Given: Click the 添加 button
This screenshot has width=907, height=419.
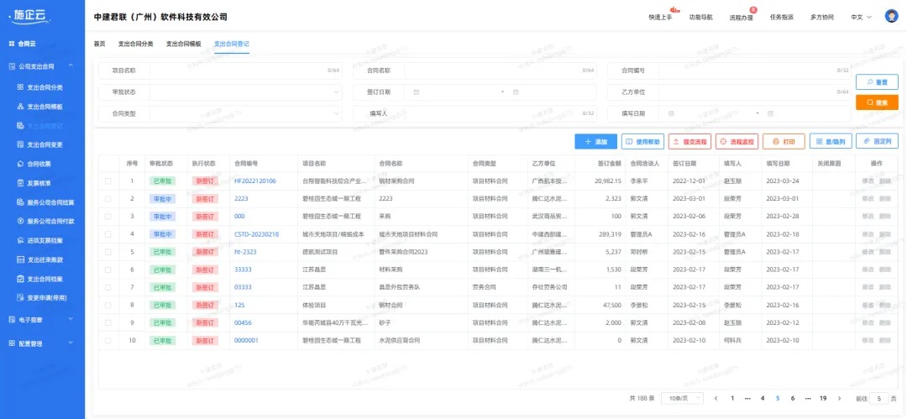Looking at the screenshot, I should pos(595,141).
